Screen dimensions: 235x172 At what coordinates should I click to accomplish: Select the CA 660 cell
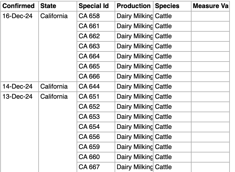point(89,157)
